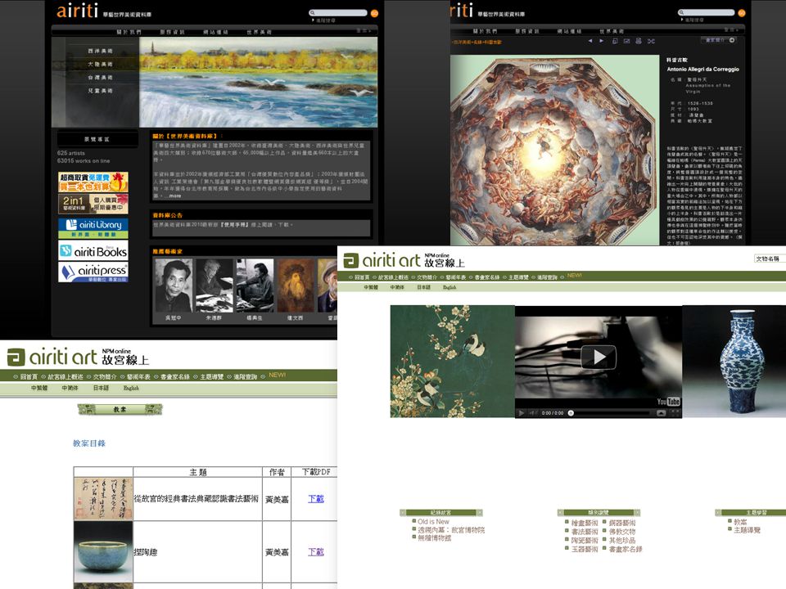Click the top orange promo banner in sidebar

point(93,182)
